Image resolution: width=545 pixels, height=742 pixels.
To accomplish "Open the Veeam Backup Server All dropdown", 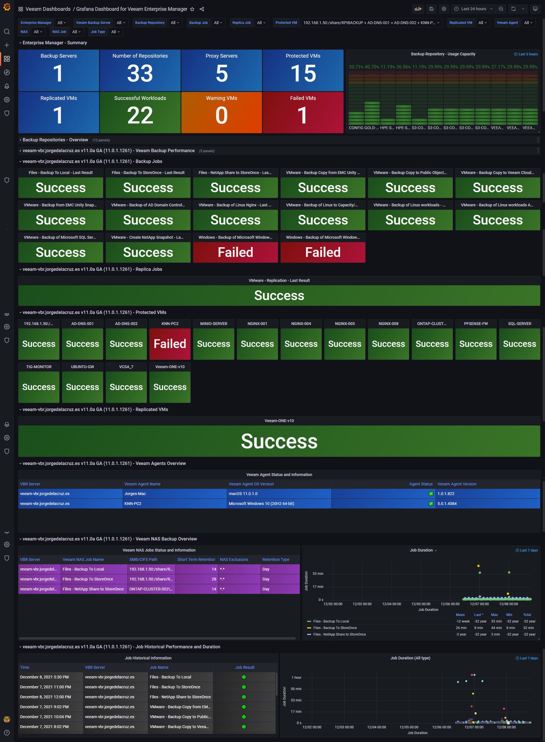I will click(x=121, y=23).
